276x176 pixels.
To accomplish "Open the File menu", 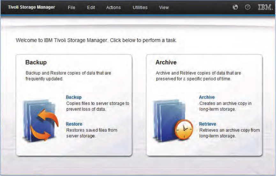I will 71,7.
